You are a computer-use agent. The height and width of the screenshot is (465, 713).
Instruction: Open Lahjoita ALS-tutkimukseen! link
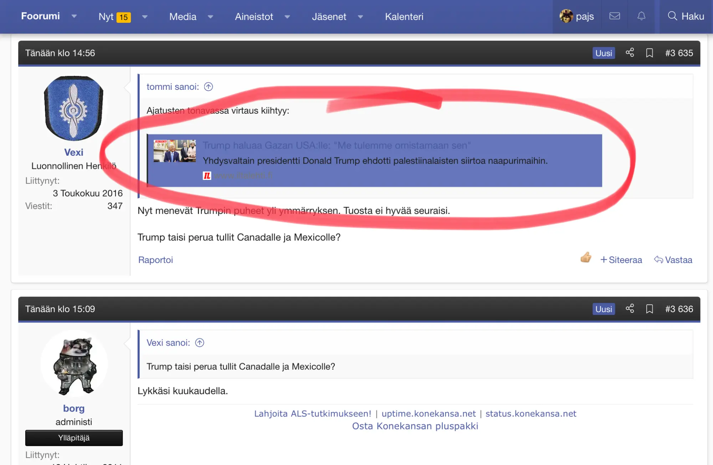tap(313, 414)
